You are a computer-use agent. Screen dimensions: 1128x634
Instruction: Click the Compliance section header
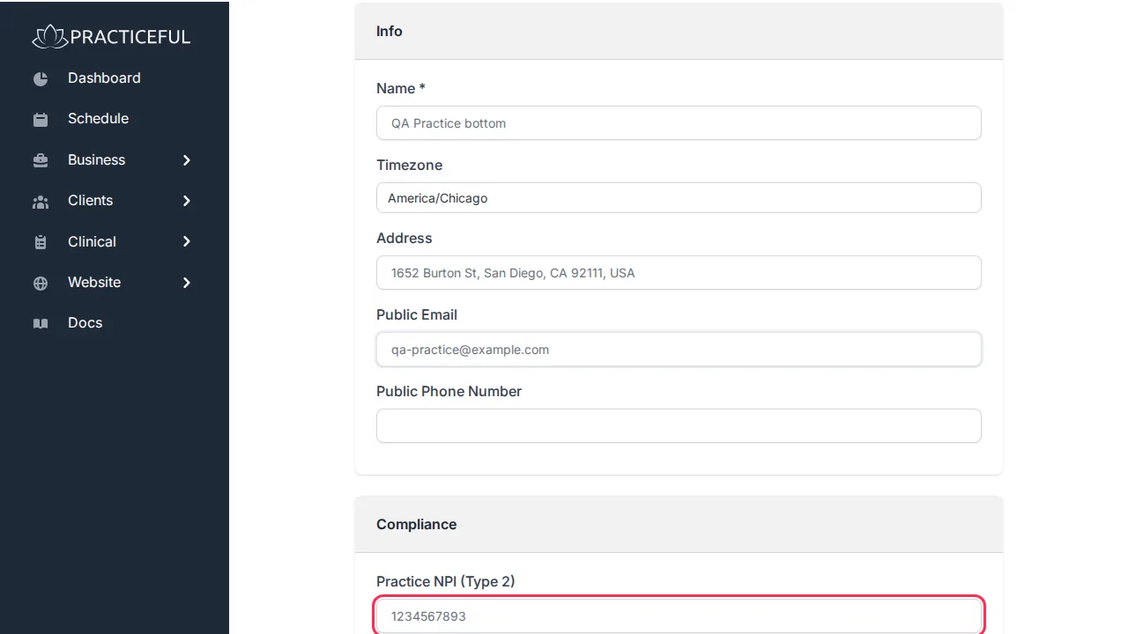pyautogui.click(x=679, y=524)
